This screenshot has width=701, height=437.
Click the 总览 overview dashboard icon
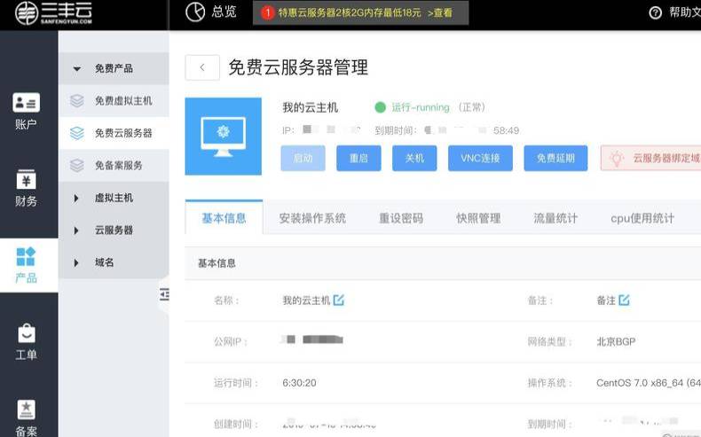[195, 12]
